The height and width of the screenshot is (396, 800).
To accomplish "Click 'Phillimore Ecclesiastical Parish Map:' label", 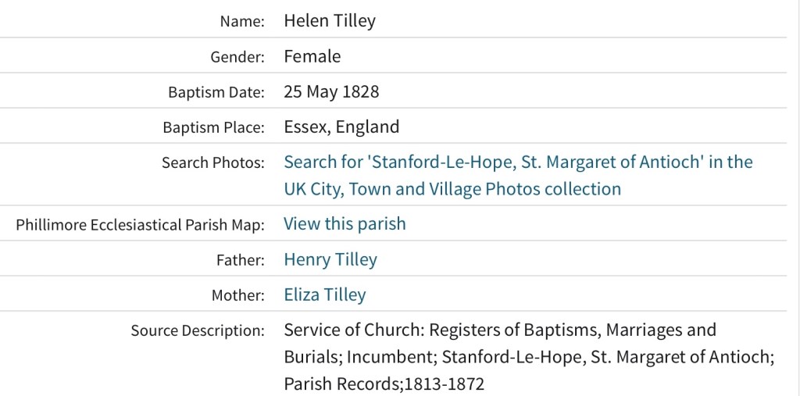I will (141, 225).
